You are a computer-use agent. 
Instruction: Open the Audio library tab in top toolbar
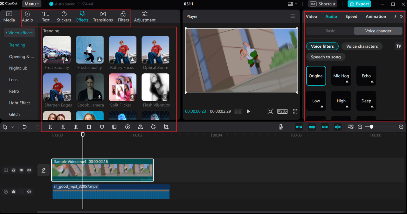coord(27,17)
